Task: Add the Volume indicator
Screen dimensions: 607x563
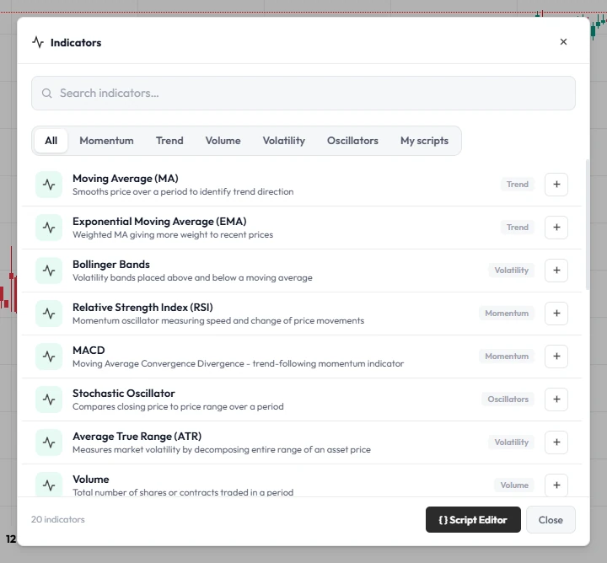Action: 556,485
